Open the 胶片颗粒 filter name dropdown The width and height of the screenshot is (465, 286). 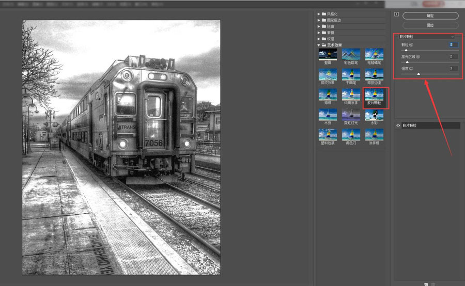[x=426, y=37]
